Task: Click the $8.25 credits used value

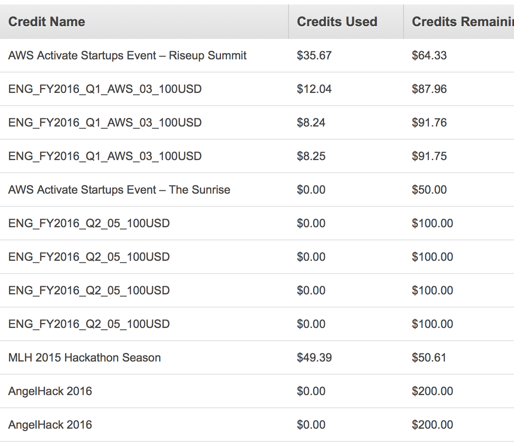Action: click(x=311, y=156)
